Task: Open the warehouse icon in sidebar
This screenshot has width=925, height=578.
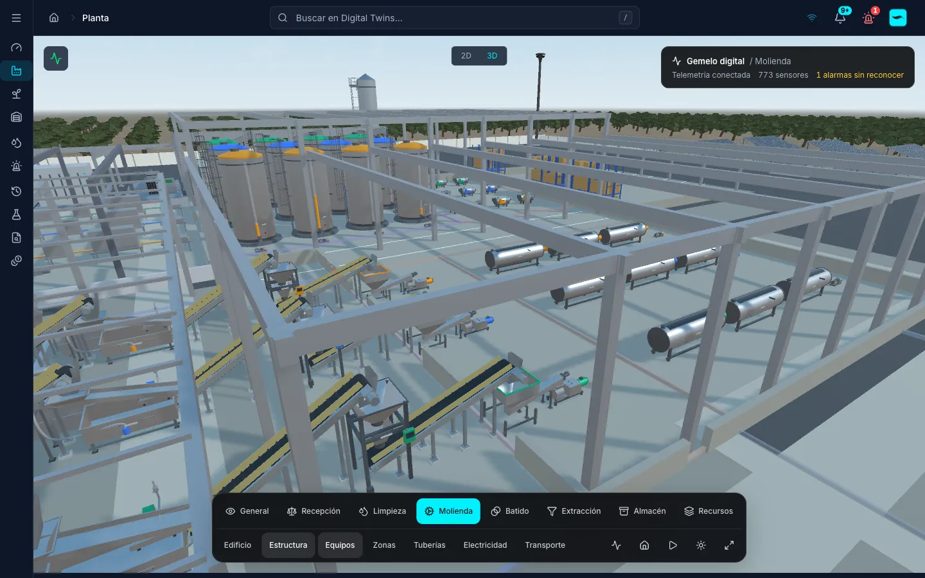Action: point(17,117)
